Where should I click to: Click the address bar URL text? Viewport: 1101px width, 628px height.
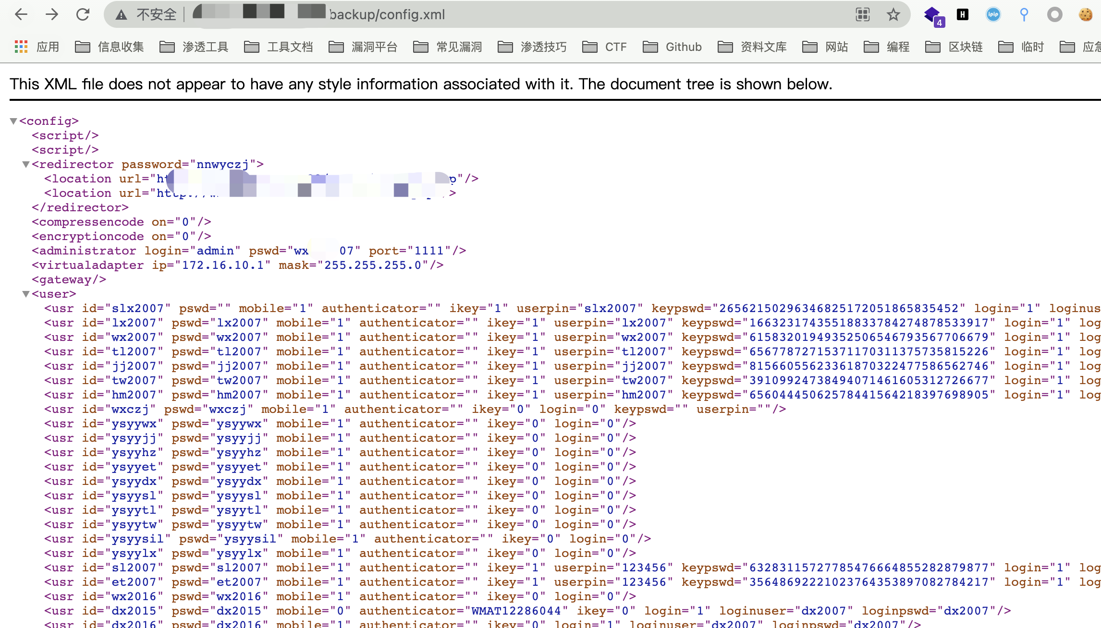coord(387,14)
